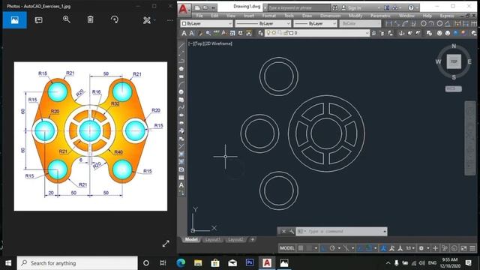The width and height of the screenshot is (480, 270).
Task: Open the Draw menu
Action: [307, 16]
